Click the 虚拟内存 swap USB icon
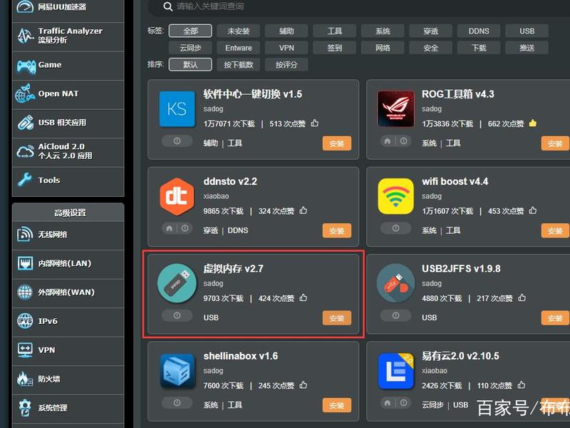Screen dimensions: 570x428 click(x=177, y=283)
